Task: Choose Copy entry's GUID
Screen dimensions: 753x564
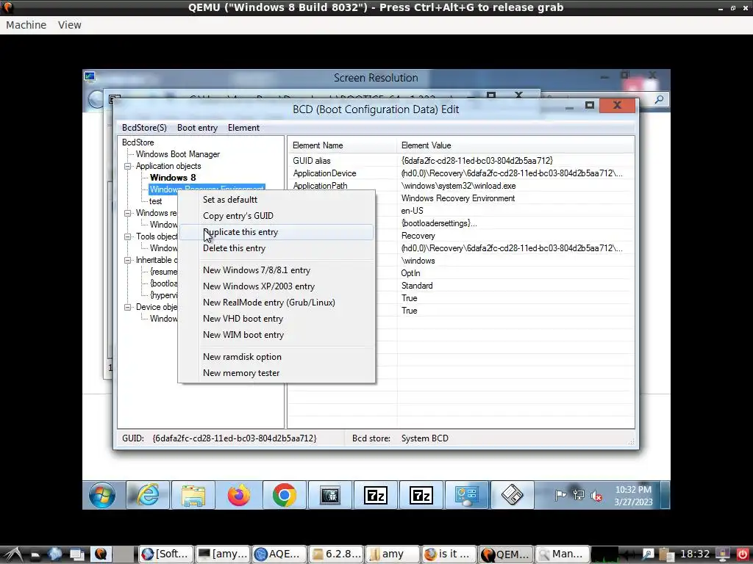Action: click(276, 216)
